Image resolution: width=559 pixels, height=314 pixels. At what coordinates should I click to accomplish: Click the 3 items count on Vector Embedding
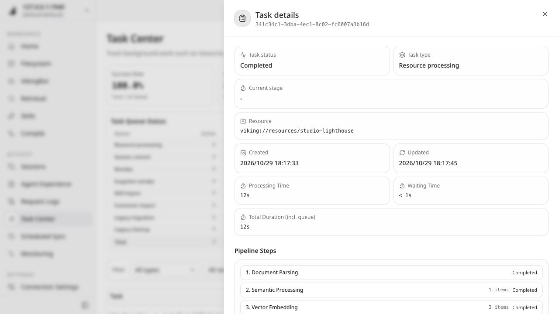point(499,307)
